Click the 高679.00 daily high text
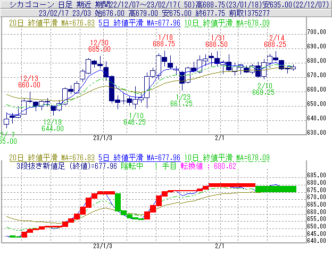 143,13
